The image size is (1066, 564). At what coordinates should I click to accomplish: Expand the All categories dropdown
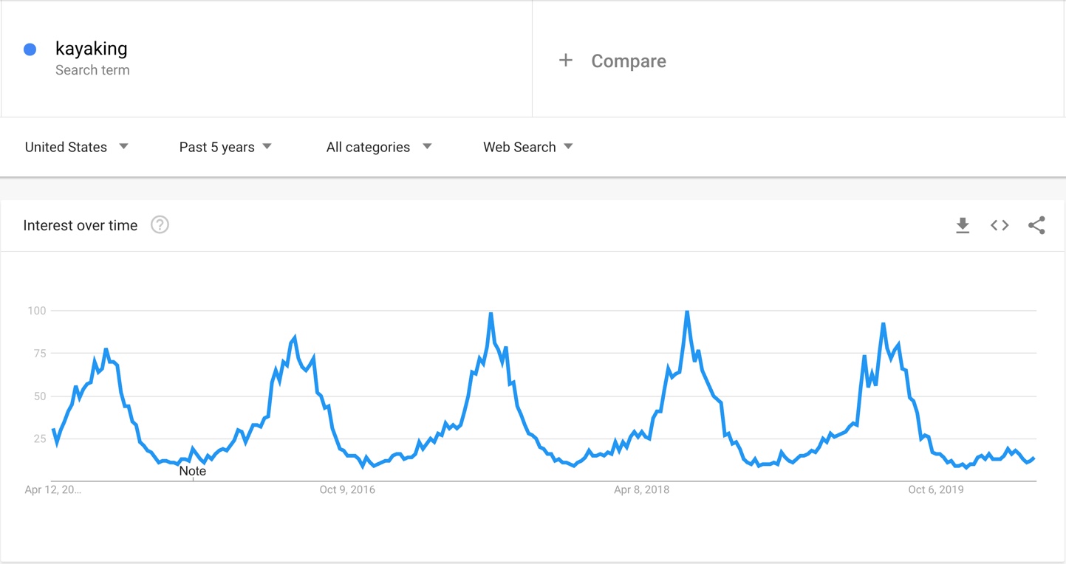(379, 147)
